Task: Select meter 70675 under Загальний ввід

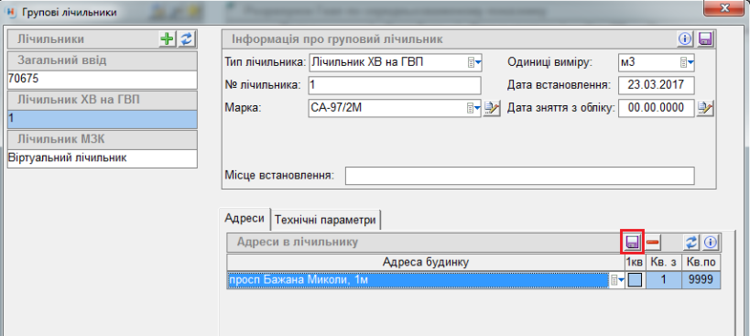Action: [103, 80]
